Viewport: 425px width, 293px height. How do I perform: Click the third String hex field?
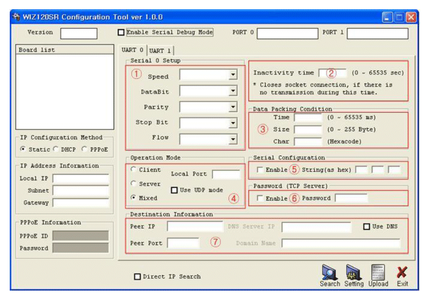[x=394, y=170]
